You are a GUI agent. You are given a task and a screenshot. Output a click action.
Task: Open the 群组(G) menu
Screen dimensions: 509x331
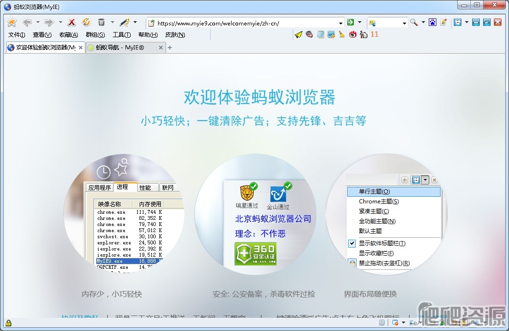tap(95, 35)
